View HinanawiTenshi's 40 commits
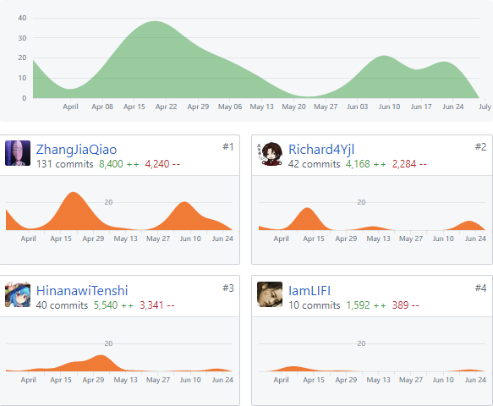 62,305
